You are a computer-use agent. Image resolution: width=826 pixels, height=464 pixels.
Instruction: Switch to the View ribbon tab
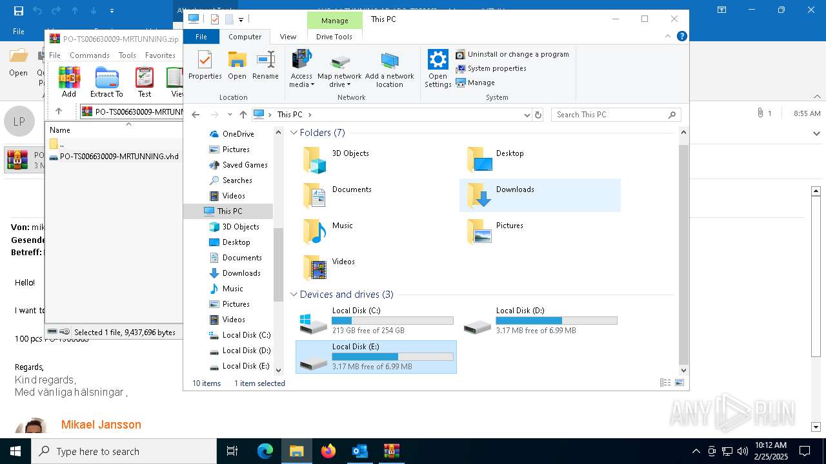pos(288,37)
